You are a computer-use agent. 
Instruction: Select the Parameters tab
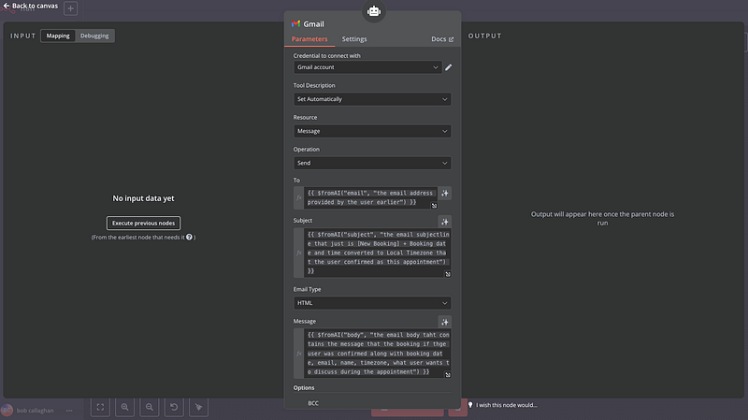tap(309, 39)
